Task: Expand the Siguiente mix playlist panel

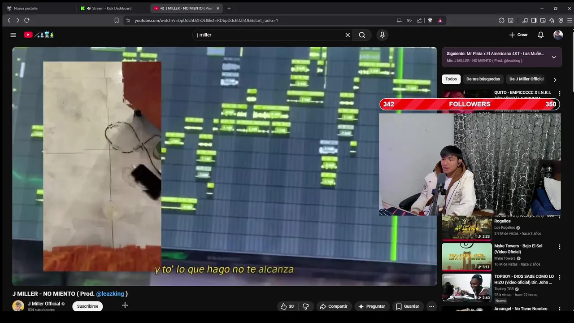Action: coord(554,57)
